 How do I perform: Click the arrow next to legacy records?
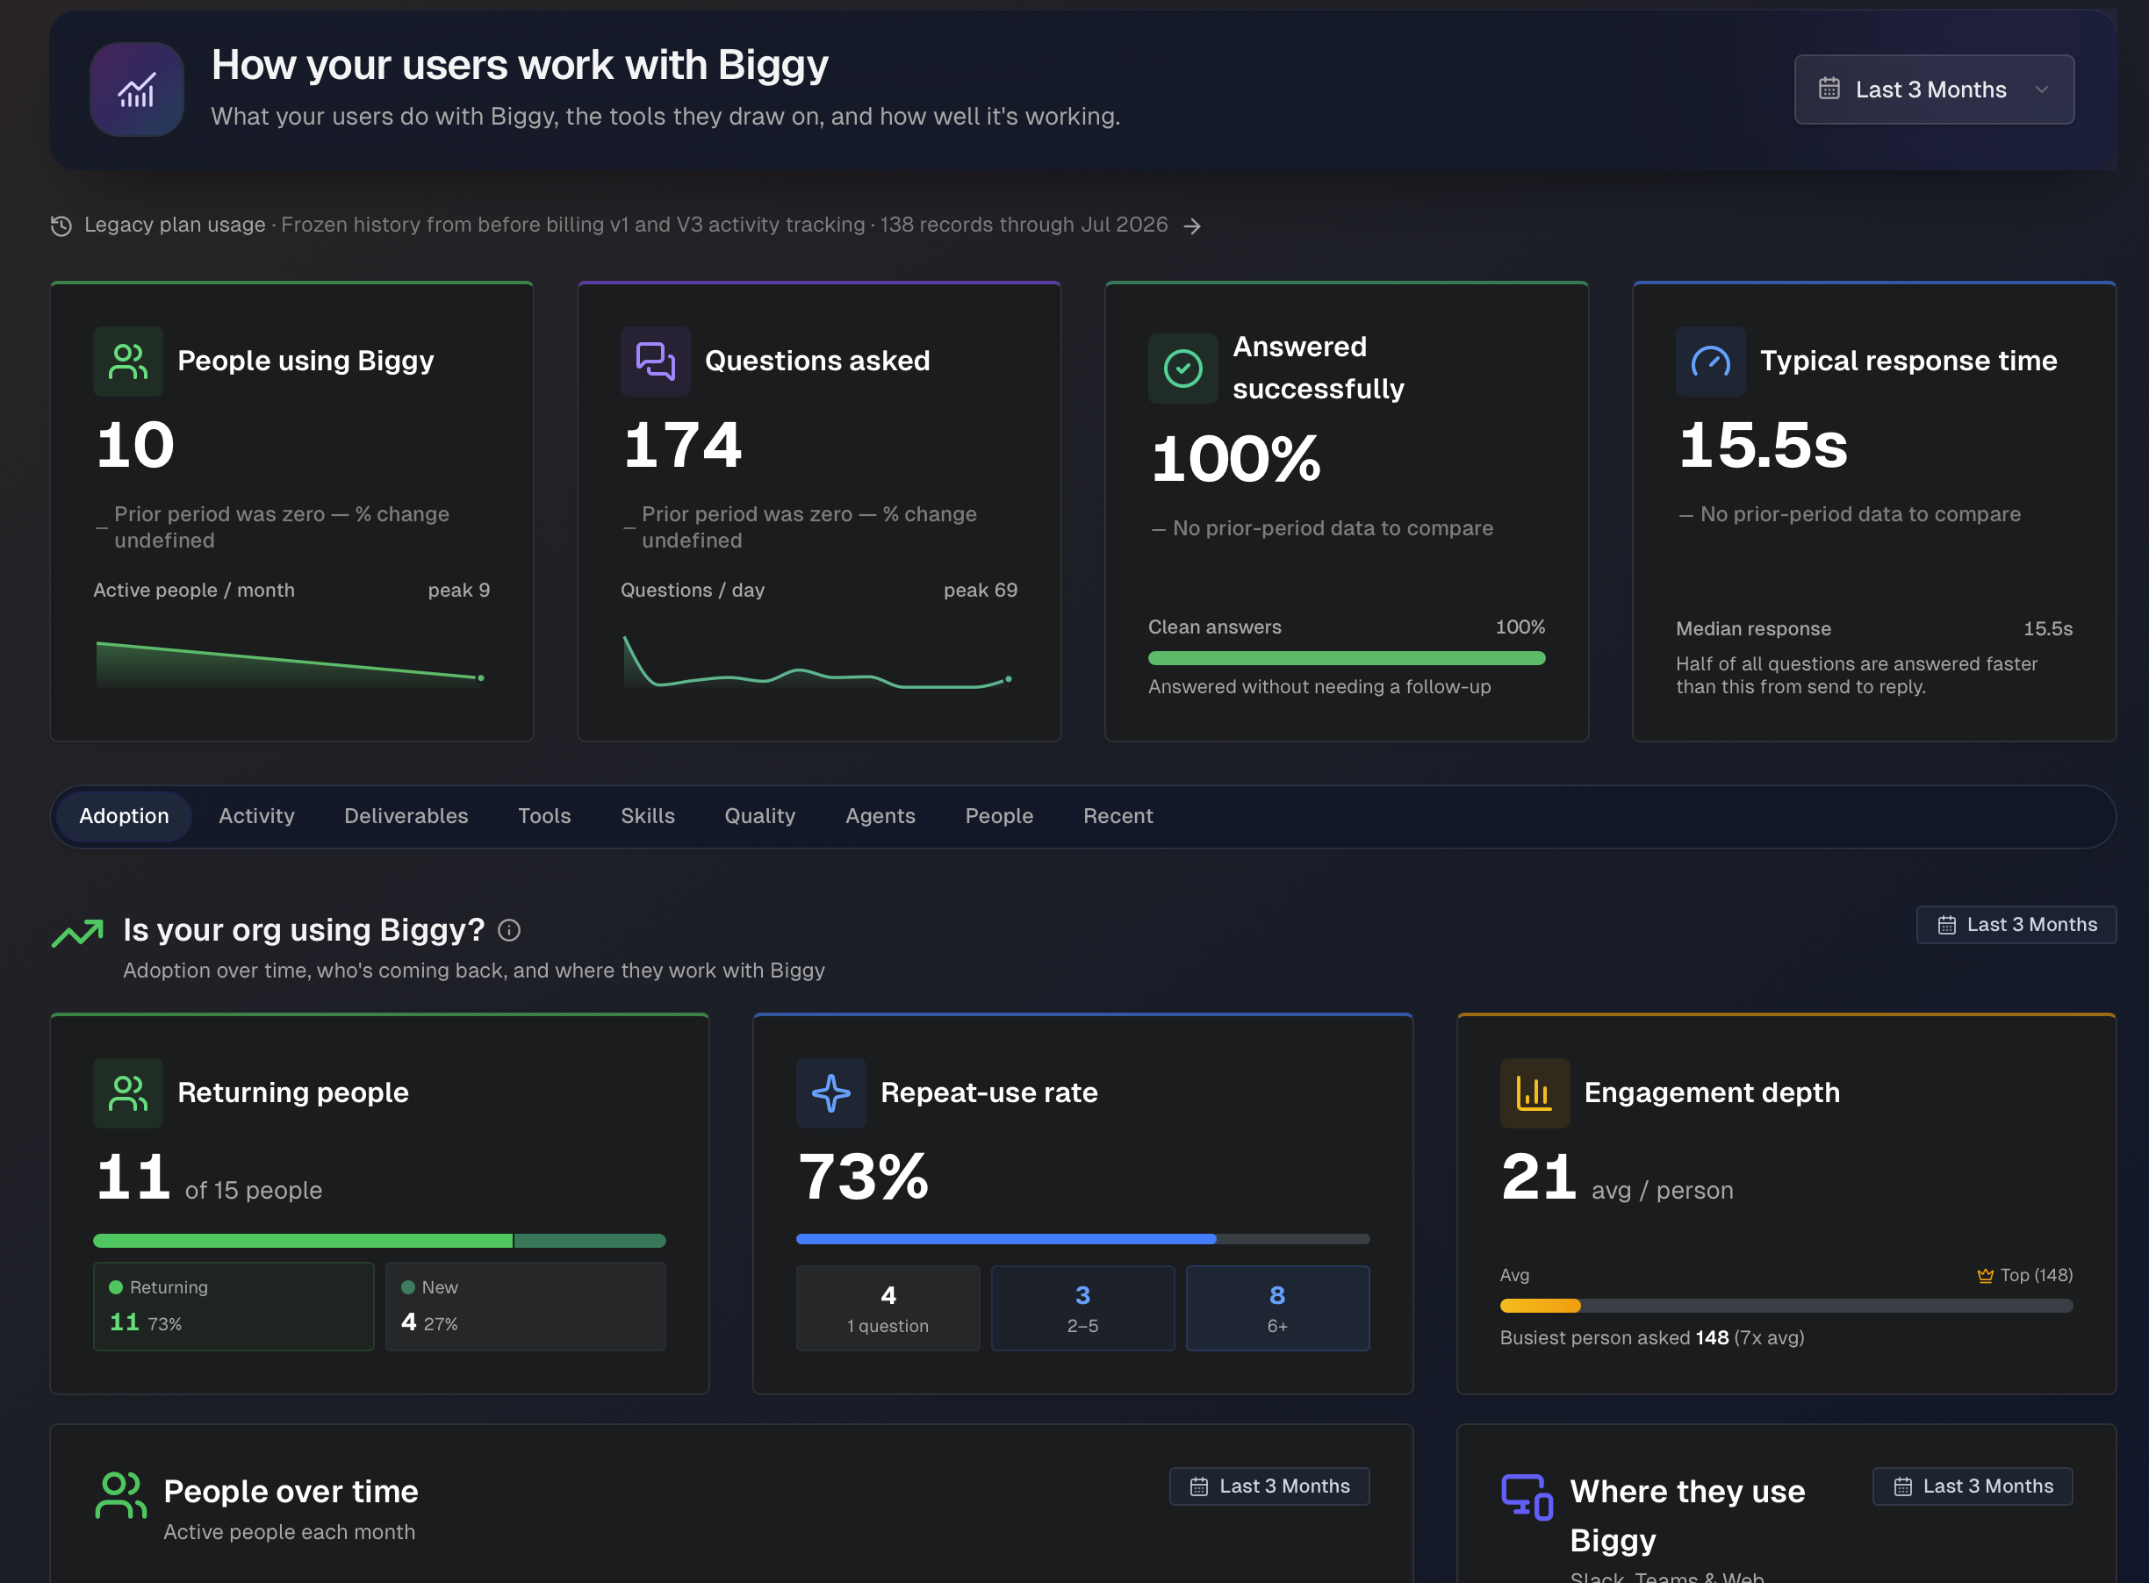[x=1191, y=226]
